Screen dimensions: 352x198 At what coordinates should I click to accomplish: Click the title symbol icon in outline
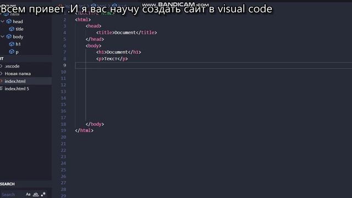[12, 29]
